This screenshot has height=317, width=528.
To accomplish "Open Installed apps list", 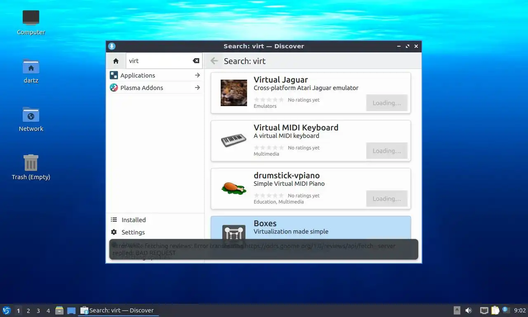I will point(155,220).
